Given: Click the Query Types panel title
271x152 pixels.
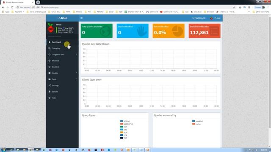Looking at the screenshot, I should coord(88,115).
